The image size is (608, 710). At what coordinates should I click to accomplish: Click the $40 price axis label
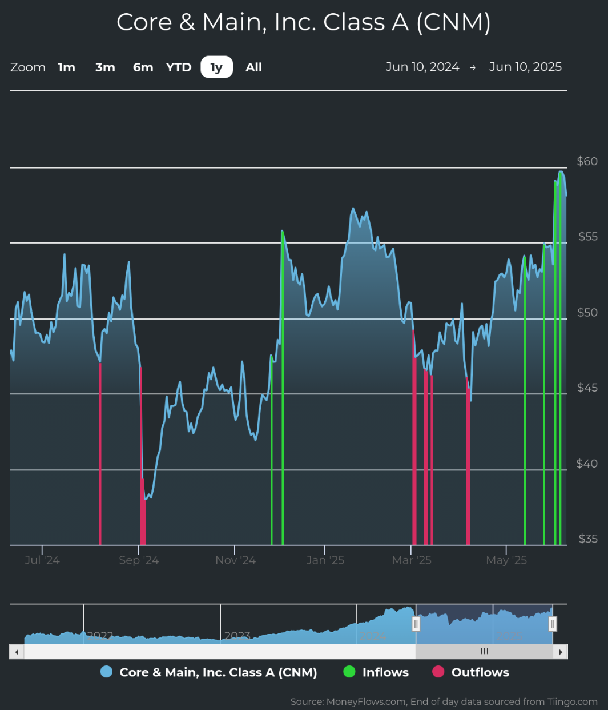(x=587, y=463)
